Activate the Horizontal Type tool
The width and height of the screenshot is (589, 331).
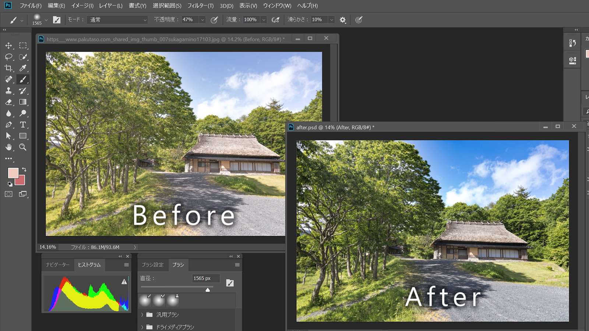click(x=23, y=125)
